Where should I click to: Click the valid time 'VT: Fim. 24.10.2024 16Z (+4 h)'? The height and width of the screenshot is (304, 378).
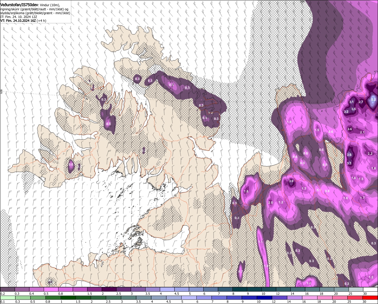[23, 21]
